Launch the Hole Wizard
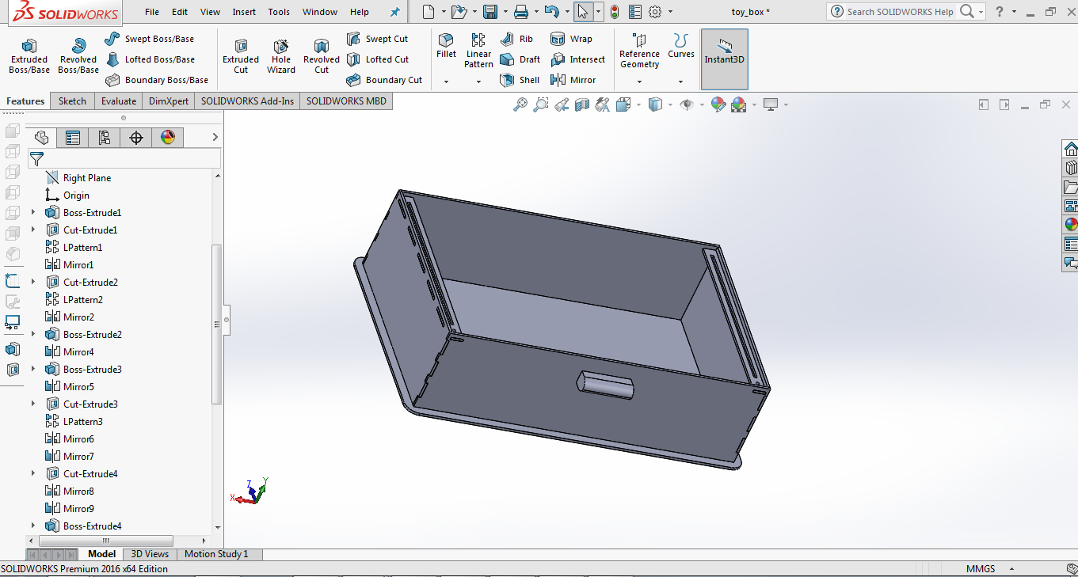Viewport: 1078px width, 577px height. (x=280, y=56)
